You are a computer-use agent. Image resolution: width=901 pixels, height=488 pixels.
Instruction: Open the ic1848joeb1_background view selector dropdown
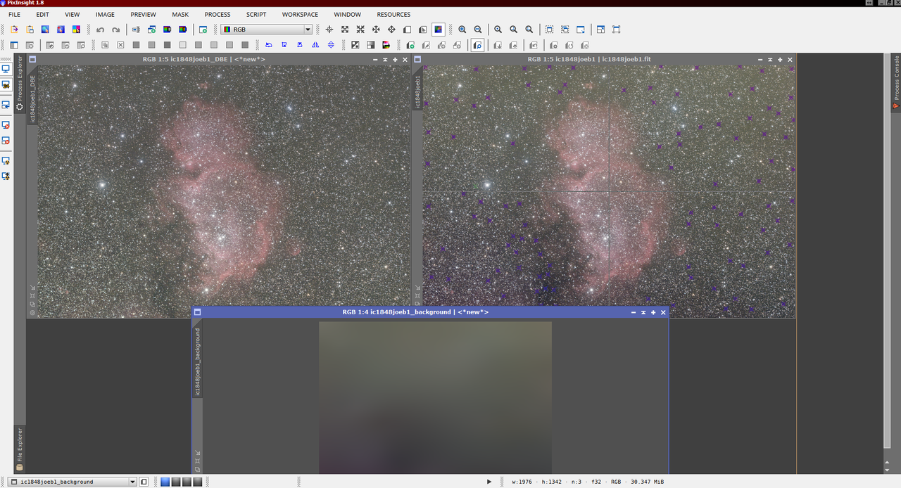(x=73, y=482)
